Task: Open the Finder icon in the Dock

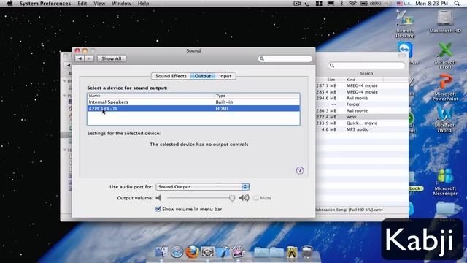Action: (x=162, y=252)
